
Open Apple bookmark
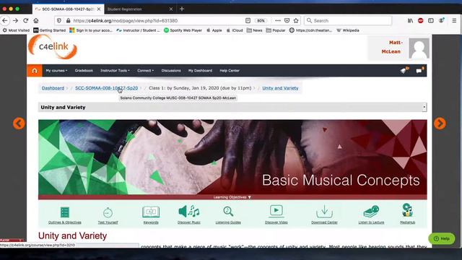pos(214,30)
